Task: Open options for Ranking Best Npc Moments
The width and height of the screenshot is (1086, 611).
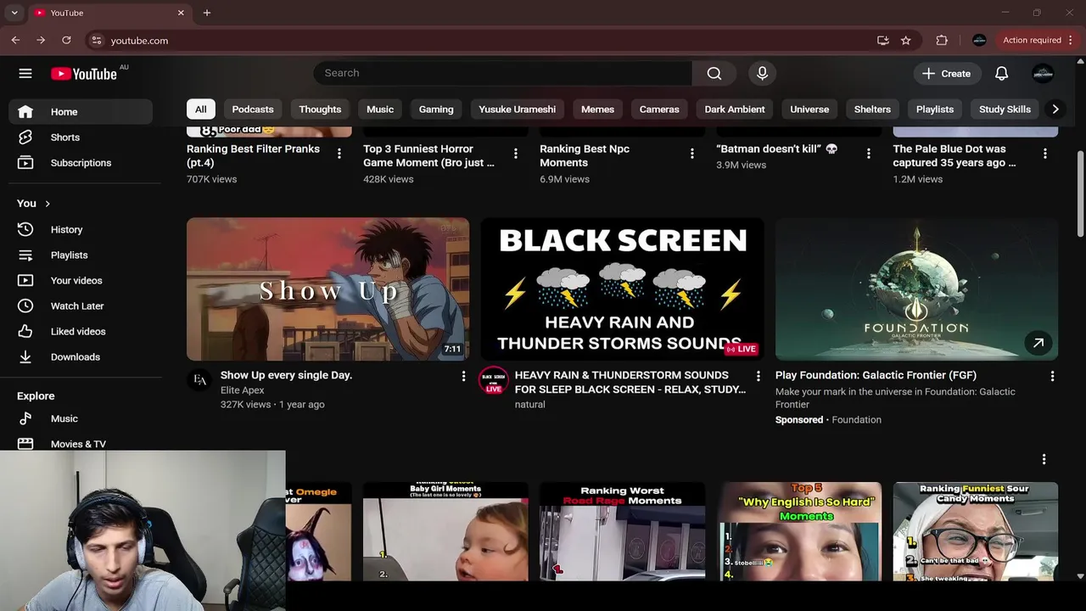Action: point(692,154)
